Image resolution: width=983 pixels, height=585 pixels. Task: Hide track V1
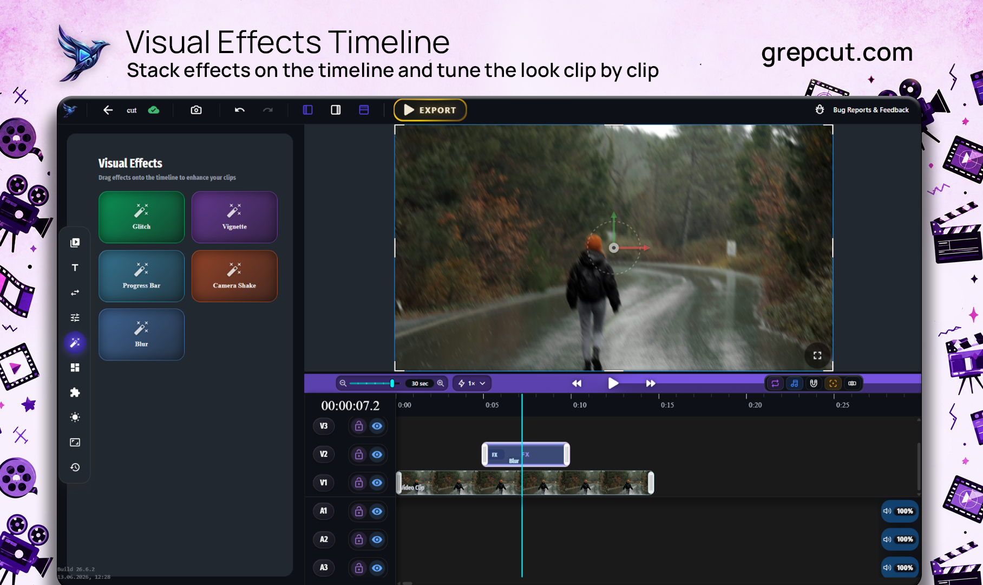pyautogui.click(x=377, y=483)
